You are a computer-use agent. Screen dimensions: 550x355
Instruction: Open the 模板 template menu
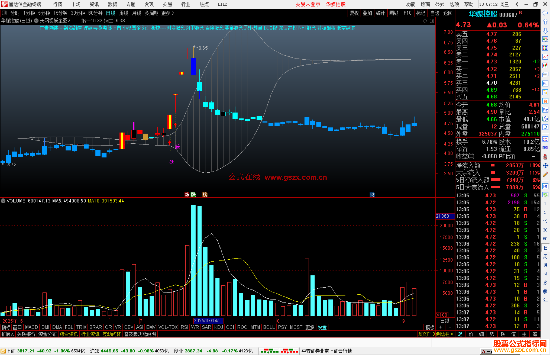tap(430, 327)
